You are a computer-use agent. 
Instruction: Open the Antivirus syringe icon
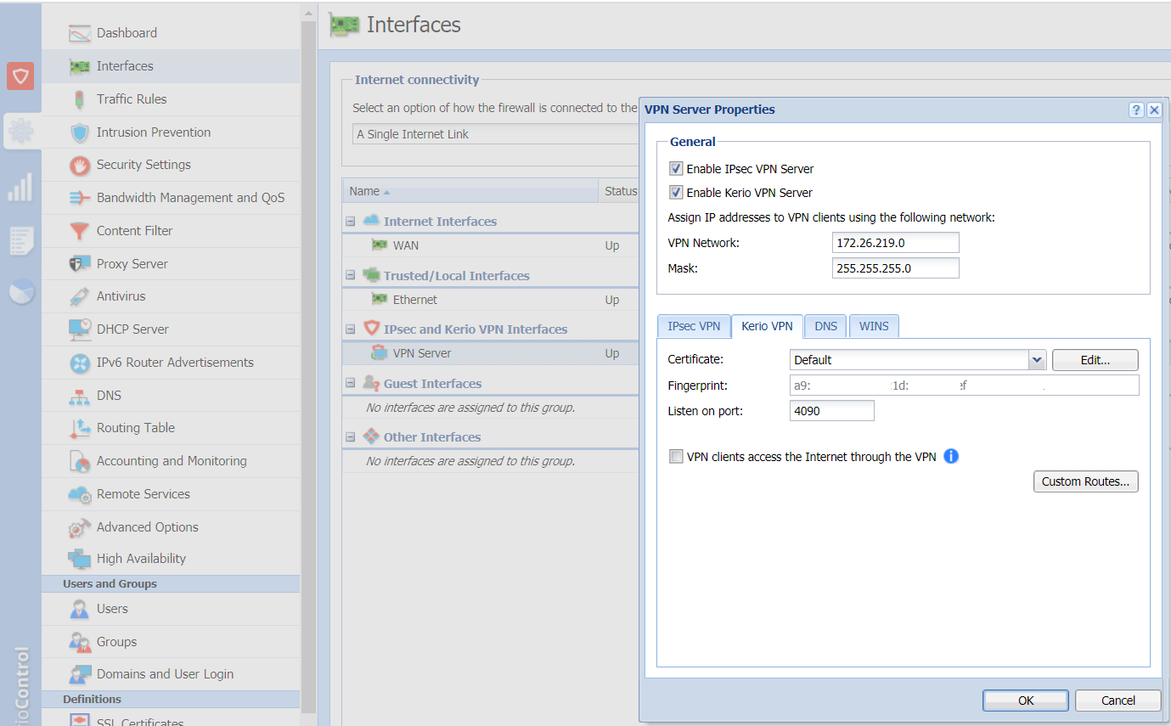[x=80, y=296]
